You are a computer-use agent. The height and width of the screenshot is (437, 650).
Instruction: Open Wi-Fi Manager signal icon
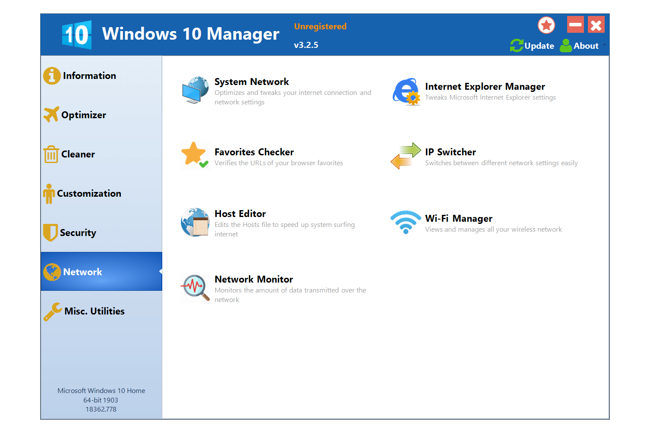(406, 222)
